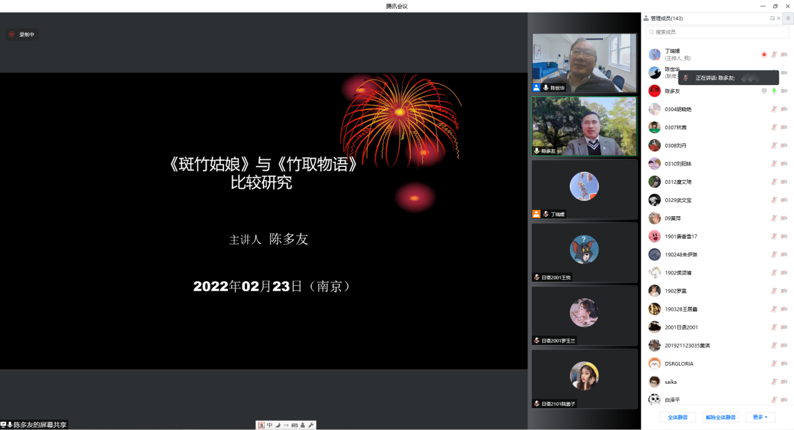Click screen share icon beside 陈多友 in list

point(764,91)
